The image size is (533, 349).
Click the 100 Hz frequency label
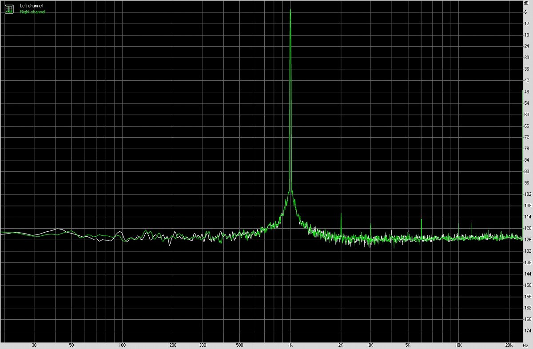122,345
